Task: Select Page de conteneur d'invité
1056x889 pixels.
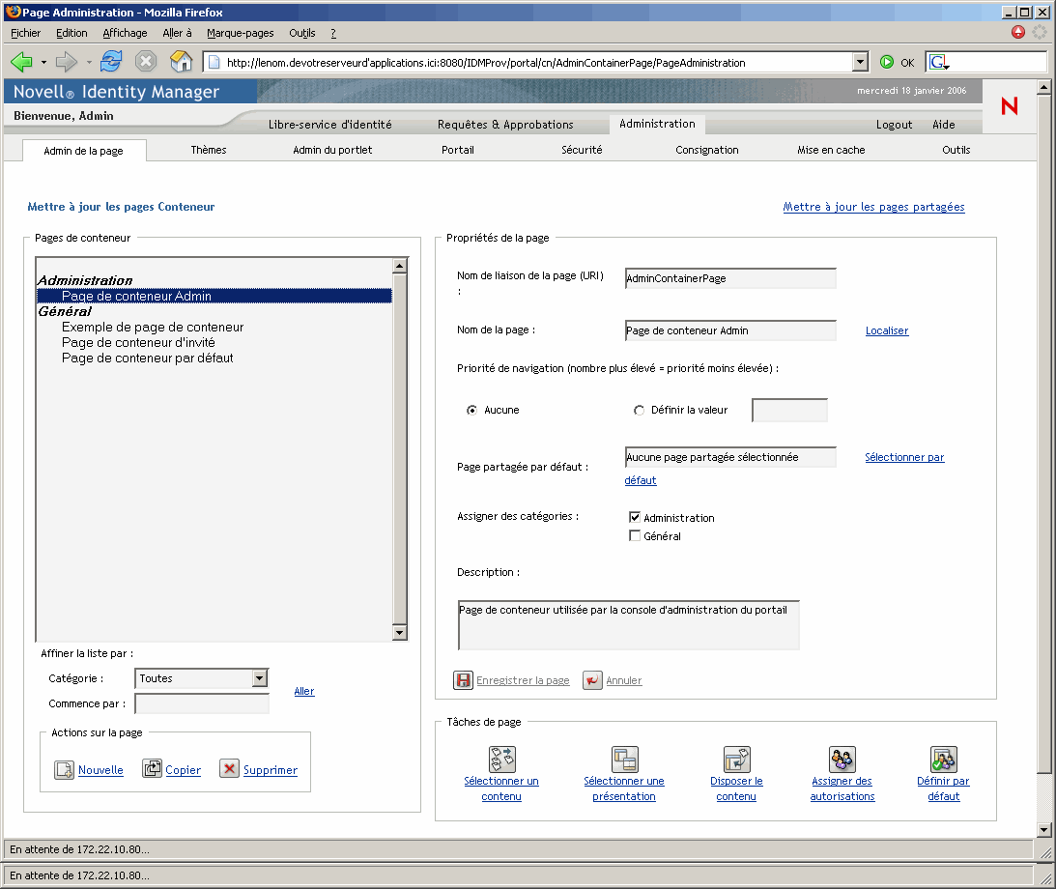Action: click(138, 342)
